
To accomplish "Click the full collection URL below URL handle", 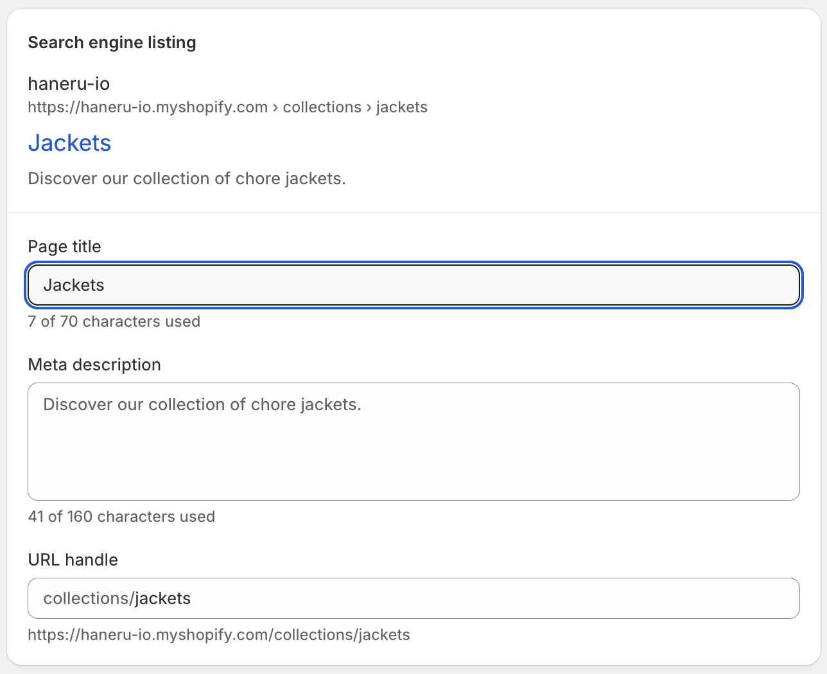I will pyautogui.click(x=218, y=635).
